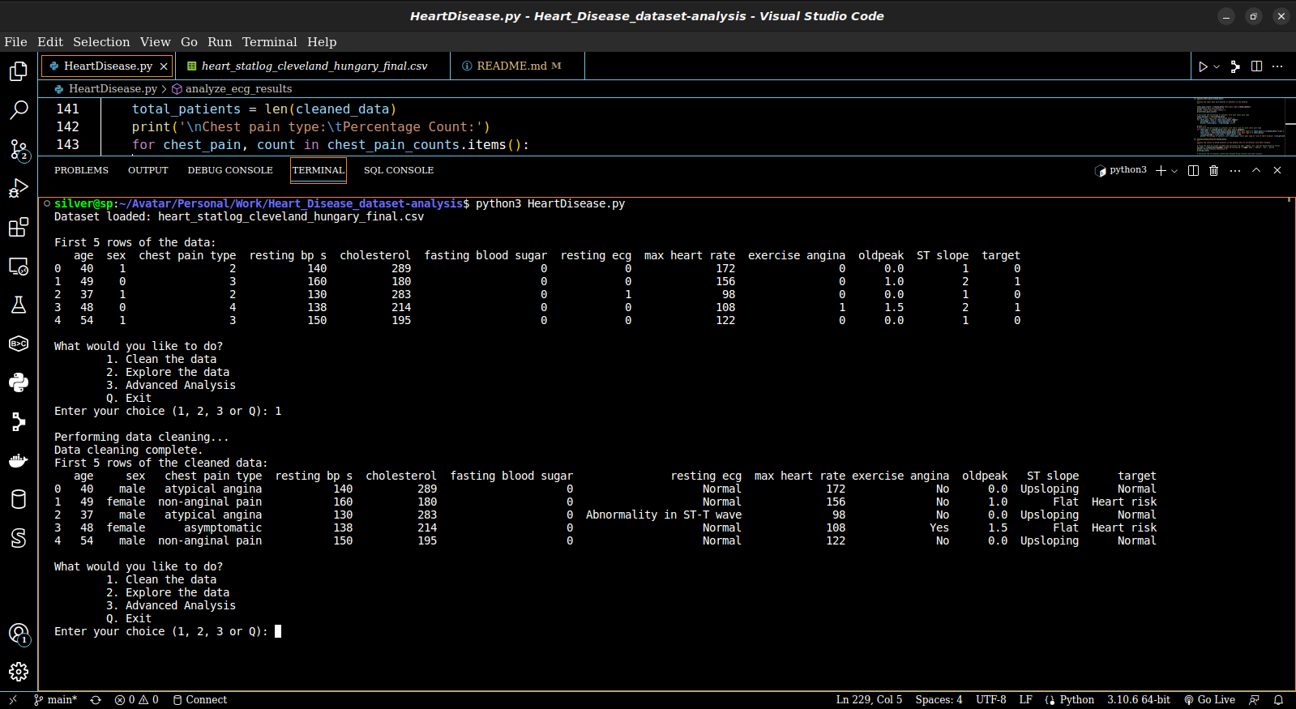Viewport: 1296px width, 709px height.
Task: Open Source Control view with badge
Action: pos(19,149)
